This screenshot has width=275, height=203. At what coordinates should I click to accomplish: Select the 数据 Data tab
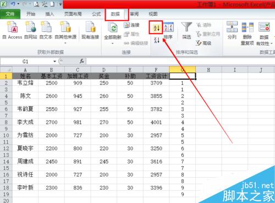click(x=116, y=14)
